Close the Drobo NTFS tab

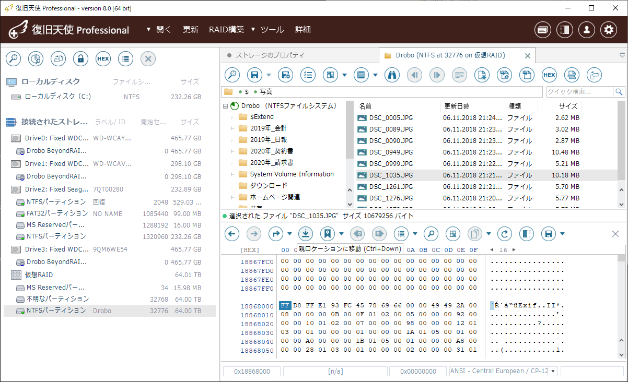pos(527,55)
